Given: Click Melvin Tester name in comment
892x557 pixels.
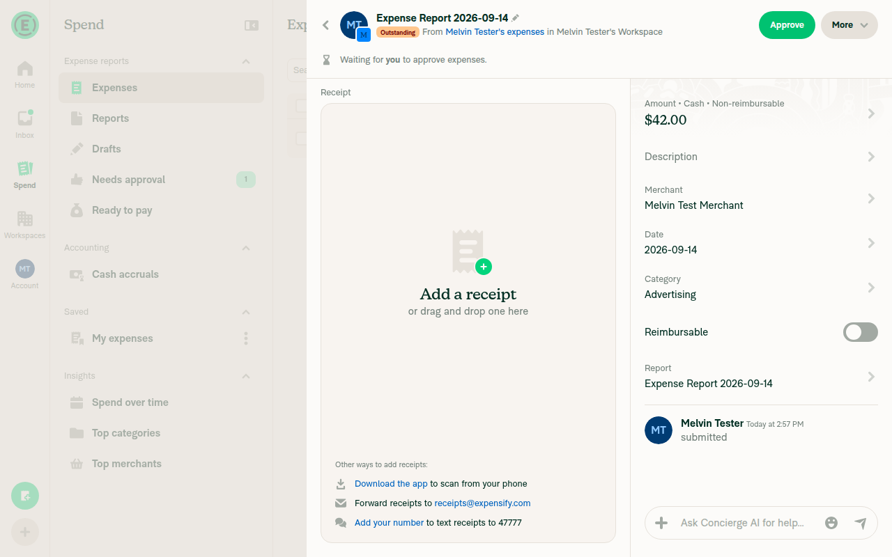Looking at the screenshot, I should 712,423.
